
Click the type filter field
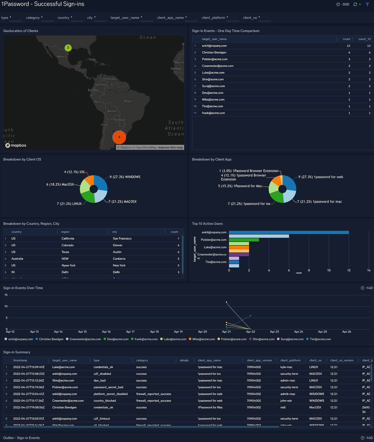click(16, 18)
